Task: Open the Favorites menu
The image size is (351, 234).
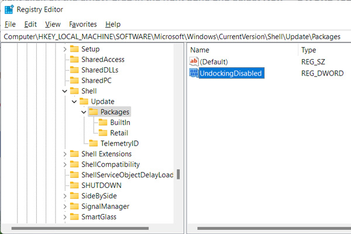Action: (83, 24)
